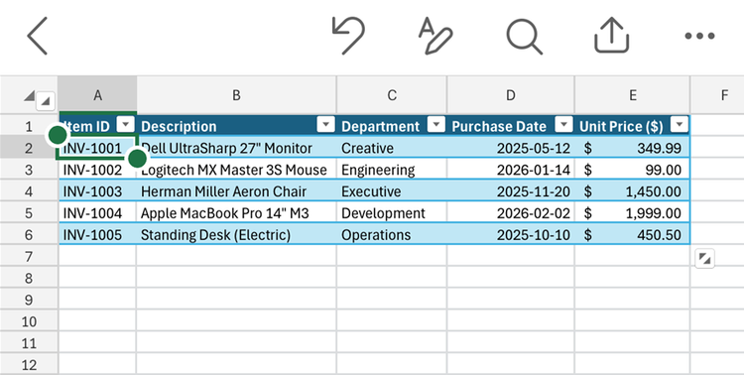744x375 pixels.
Task: Select column C header
Action: tap(392, 95)
